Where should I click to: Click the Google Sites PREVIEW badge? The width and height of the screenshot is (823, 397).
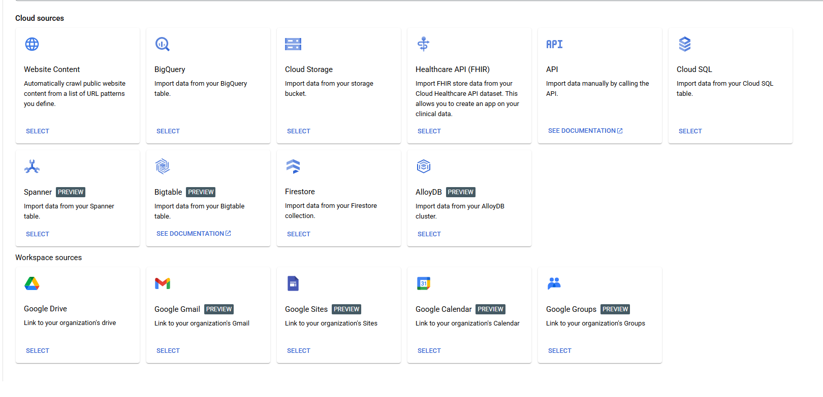point(346,309)
